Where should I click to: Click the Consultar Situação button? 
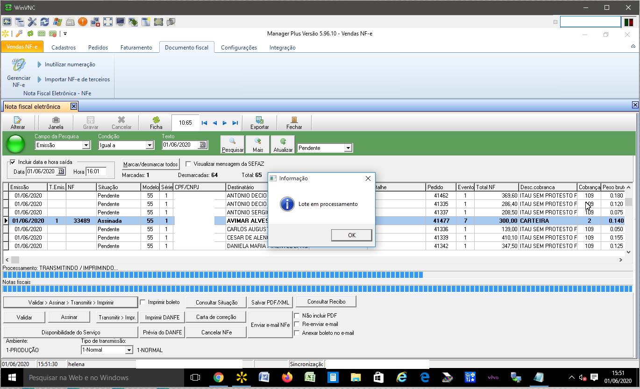[x=216, y=303]
